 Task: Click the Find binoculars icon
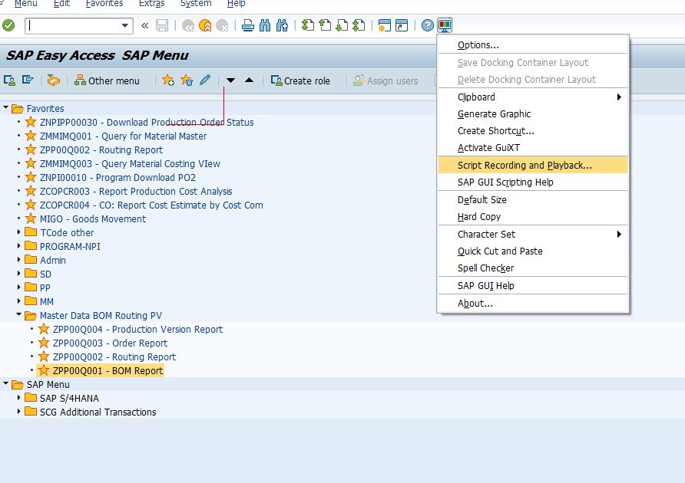265,26
